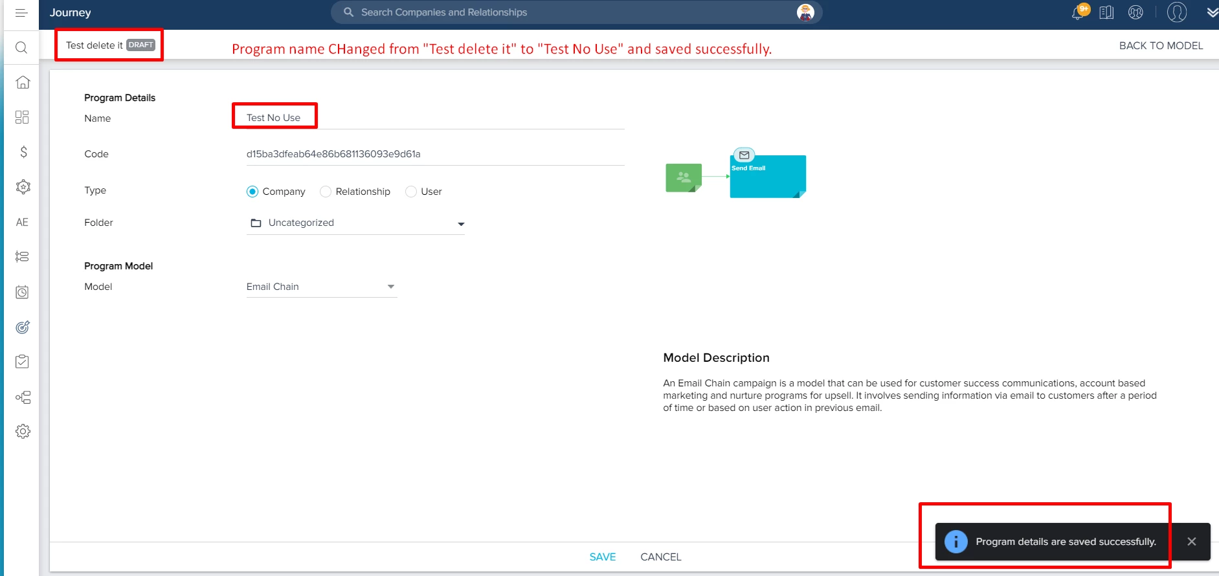
Task: Click the DRAFT status badge
Action: [x=140, y=45]
